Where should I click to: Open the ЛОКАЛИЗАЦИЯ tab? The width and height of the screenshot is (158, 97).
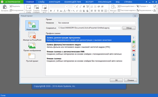click(105, 2)
